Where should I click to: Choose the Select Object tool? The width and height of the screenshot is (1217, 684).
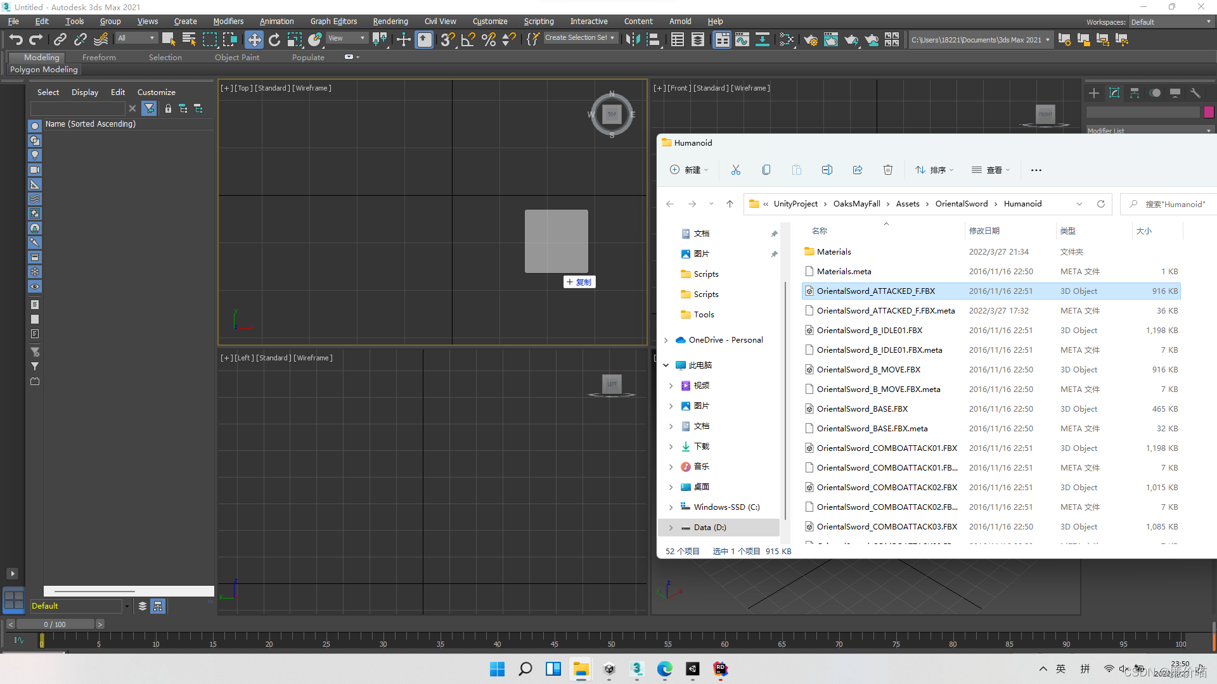pos(168,39)
